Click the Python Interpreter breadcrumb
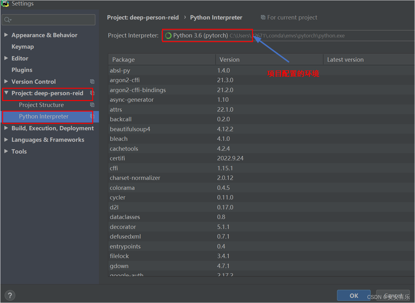Image resolution: width=415 pixels, height=303 pixels. tap(216, 17)
